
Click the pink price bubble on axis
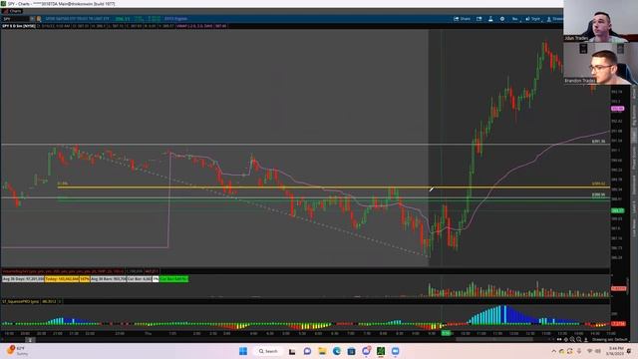[617, 109]
